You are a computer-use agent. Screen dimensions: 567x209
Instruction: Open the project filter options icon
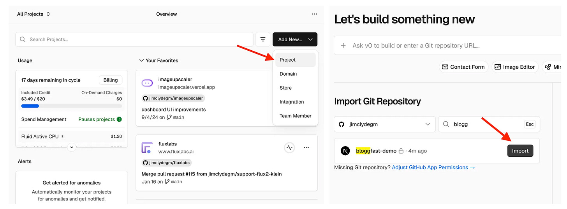coord(263,39)
